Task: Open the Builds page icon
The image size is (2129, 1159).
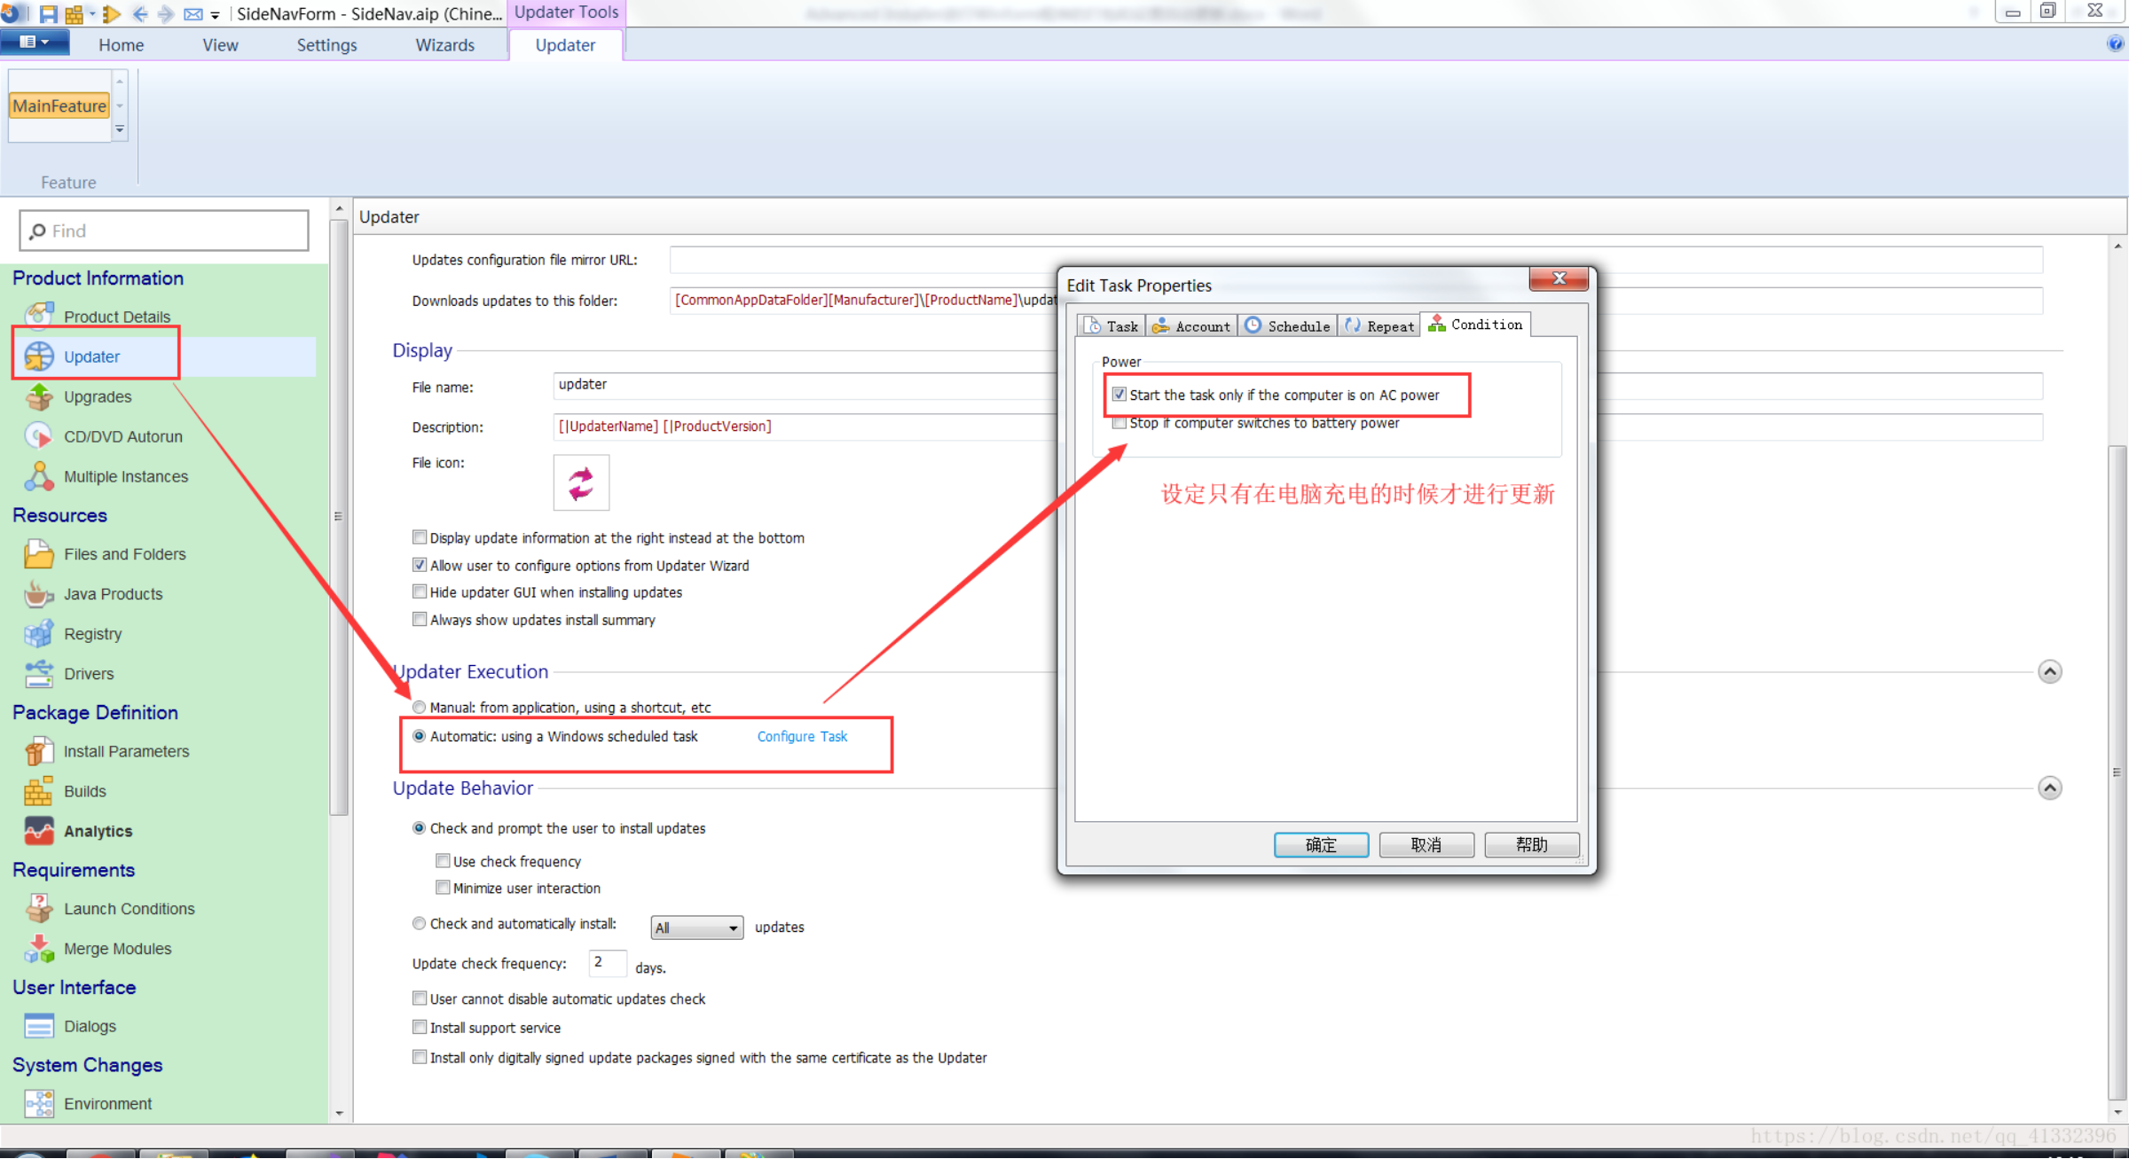Action: (x=39, y=791)
